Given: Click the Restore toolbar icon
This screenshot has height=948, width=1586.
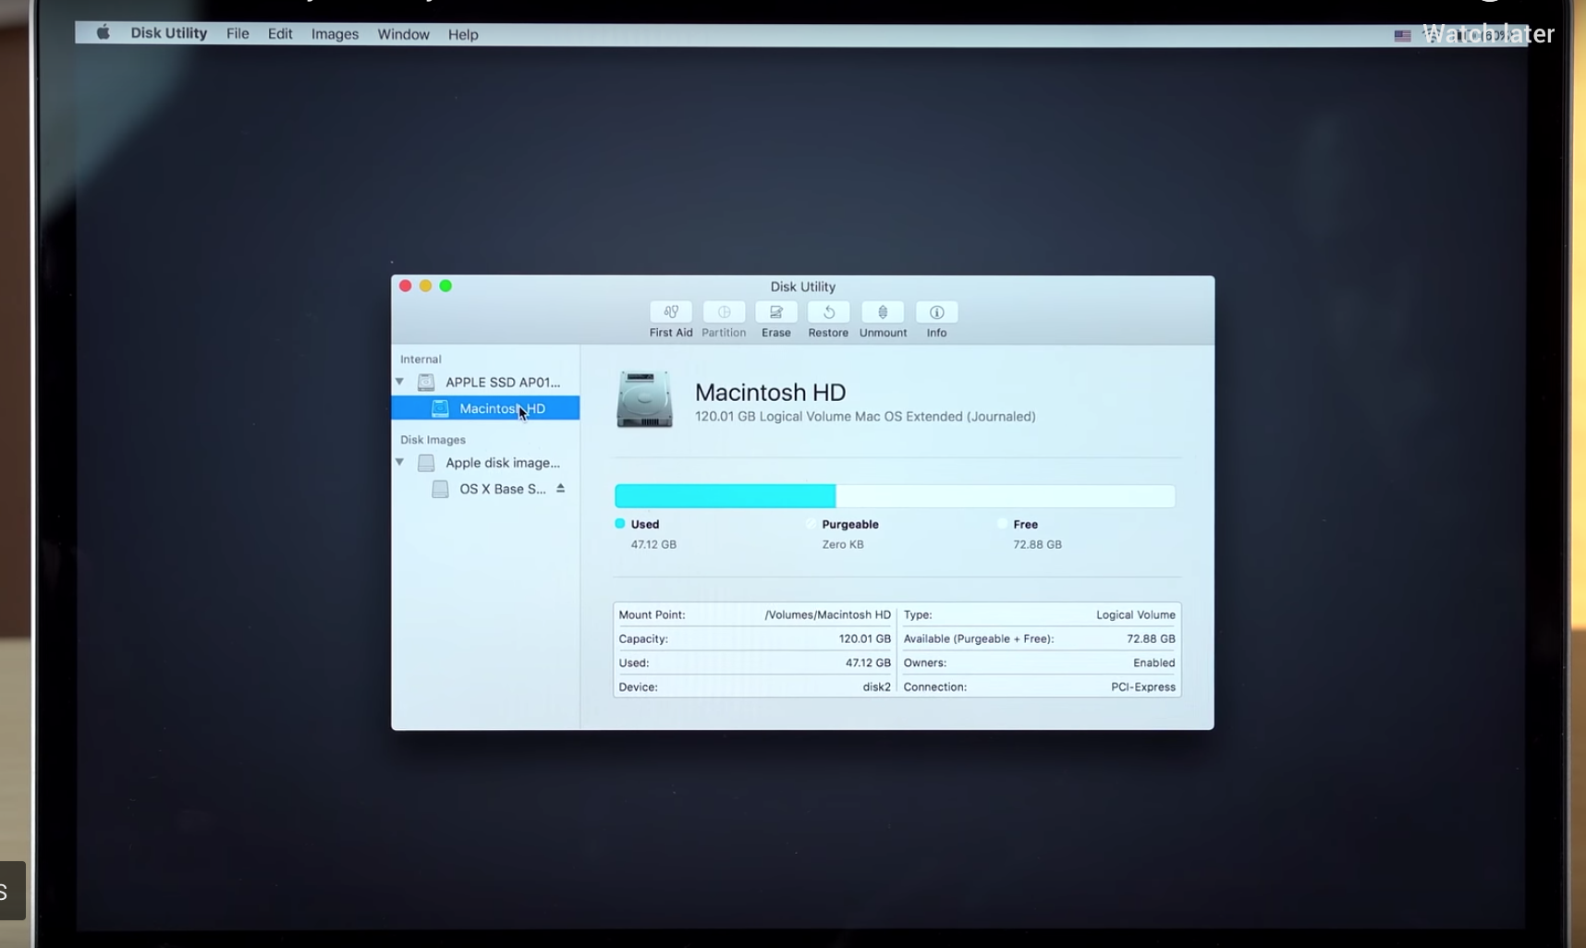Looking at the screenshot, I should pos(829,312).
